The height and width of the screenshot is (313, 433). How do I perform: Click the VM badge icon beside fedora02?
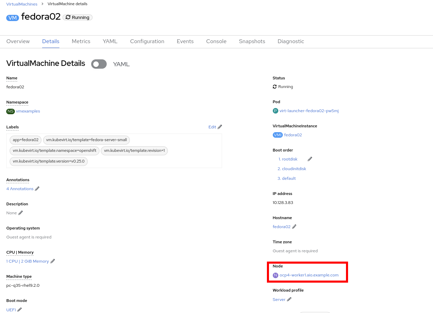12,17
